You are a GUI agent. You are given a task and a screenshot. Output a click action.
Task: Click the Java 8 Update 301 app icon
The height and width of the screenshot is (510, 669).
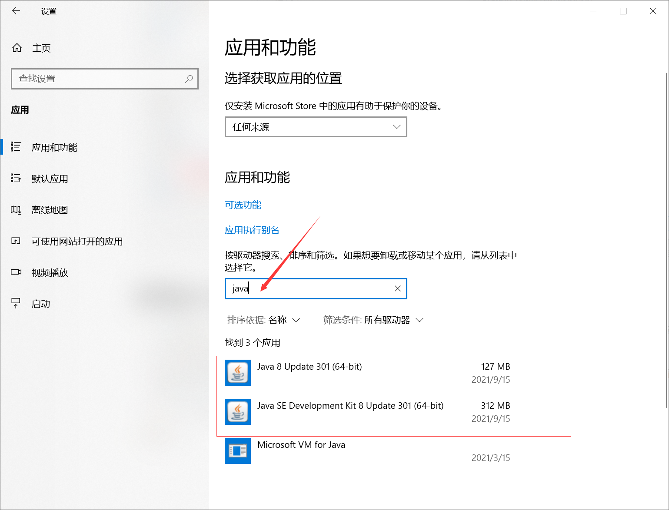point(238,373)
